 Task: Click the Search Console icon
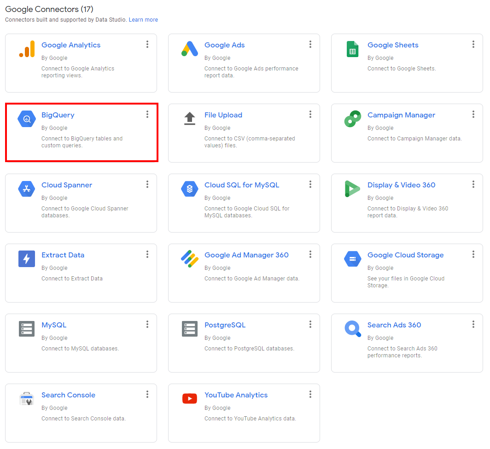[27, 399]
